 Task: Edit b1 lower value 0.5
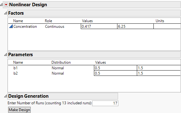click(116, 68)
